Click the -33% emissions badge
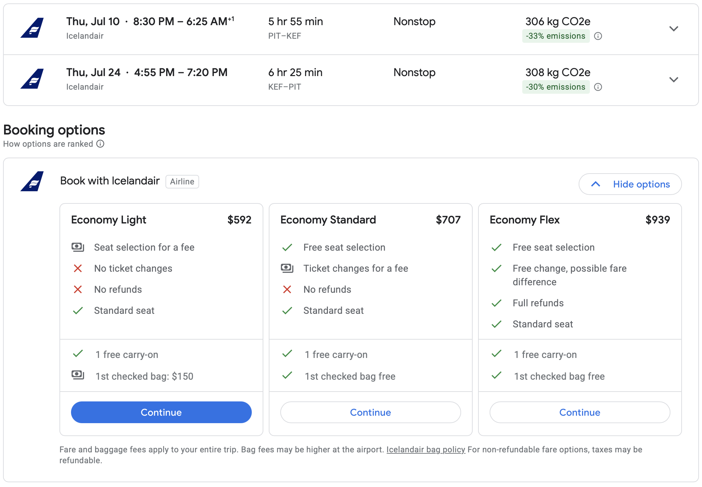This screenshot has width=702, height=487. coord(556,36)
